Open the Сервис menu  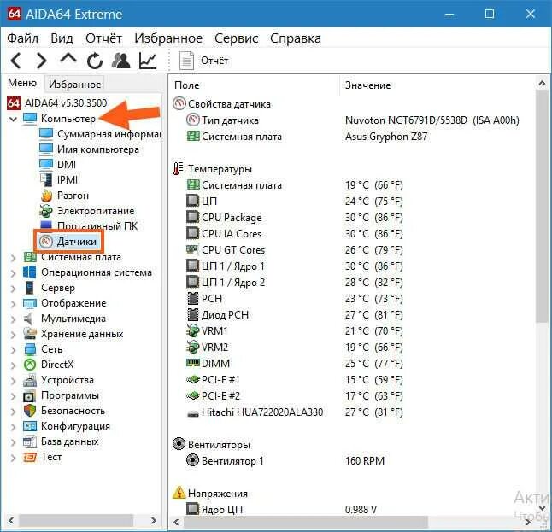click(x=236, y=38)
